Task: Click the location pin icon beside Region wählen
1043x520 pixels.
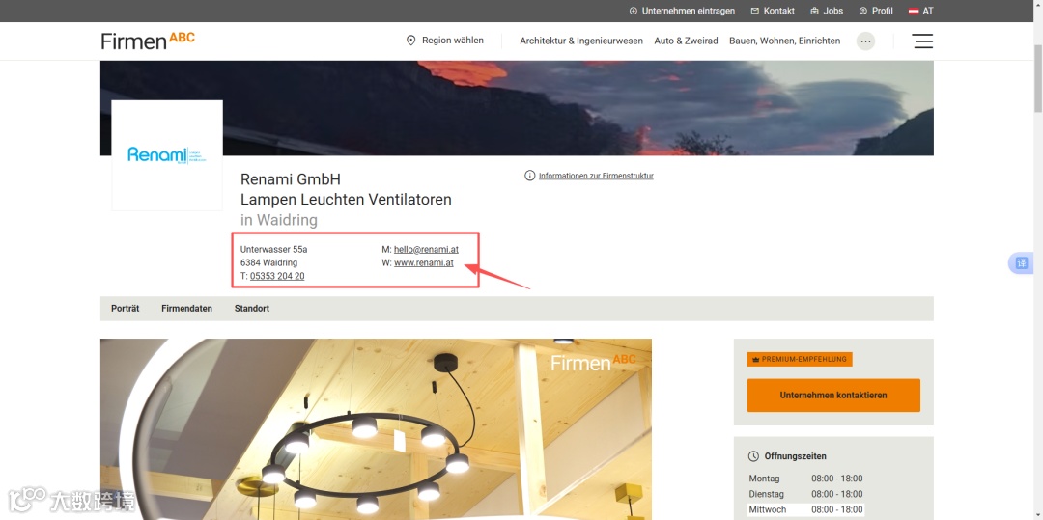Action: [410, 41]
